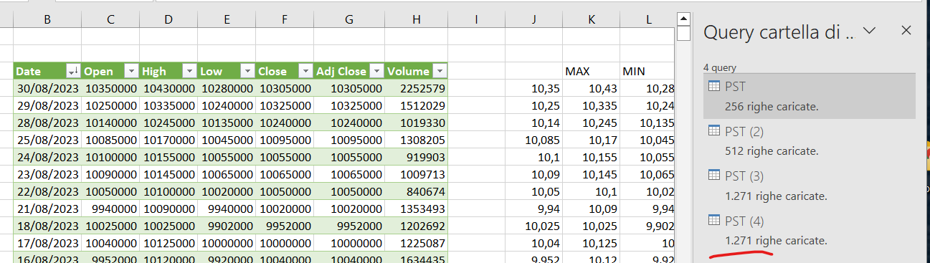Select the PST (2) query entry
The image size is (930, 263).
tap(809, 140)
